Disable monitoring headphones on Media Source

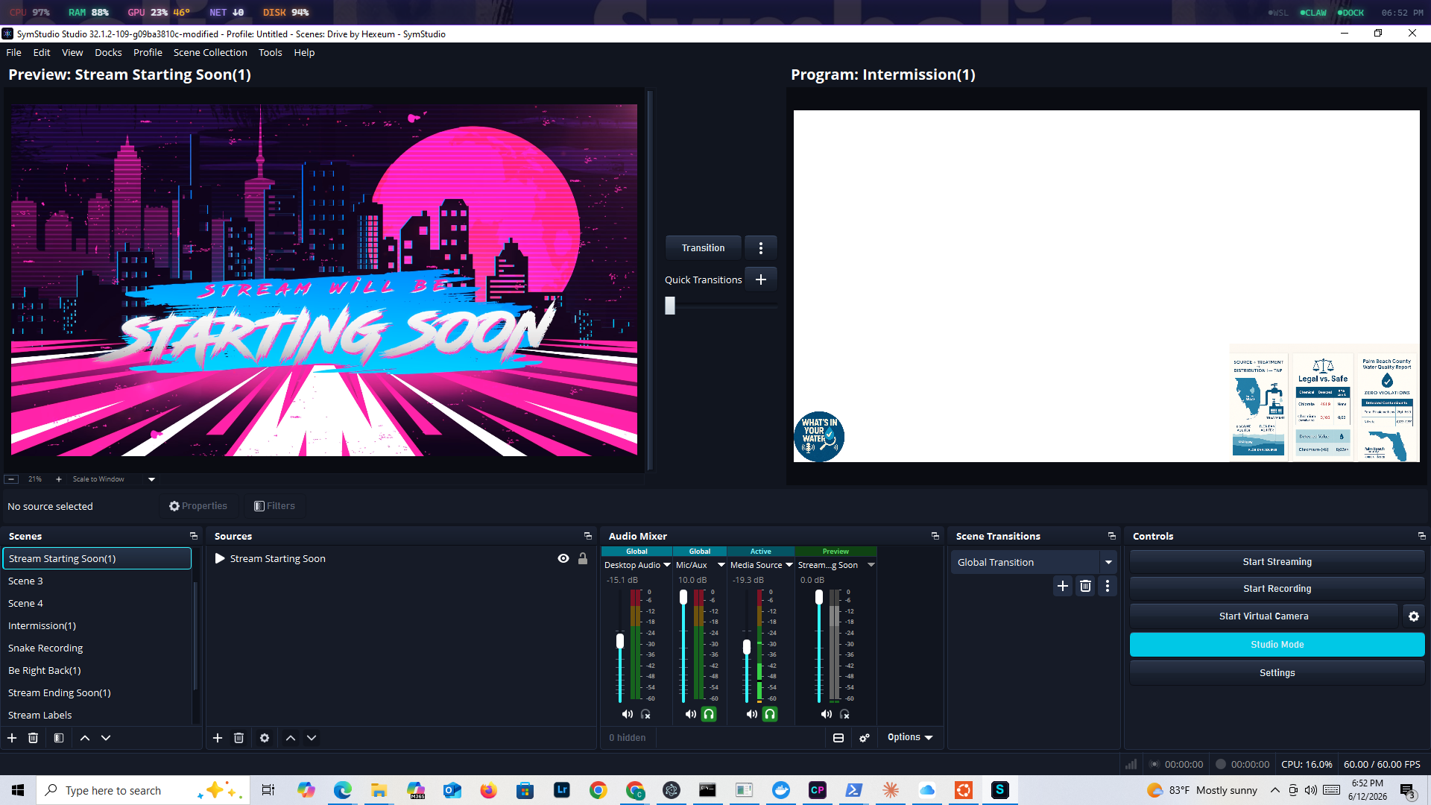770,714
